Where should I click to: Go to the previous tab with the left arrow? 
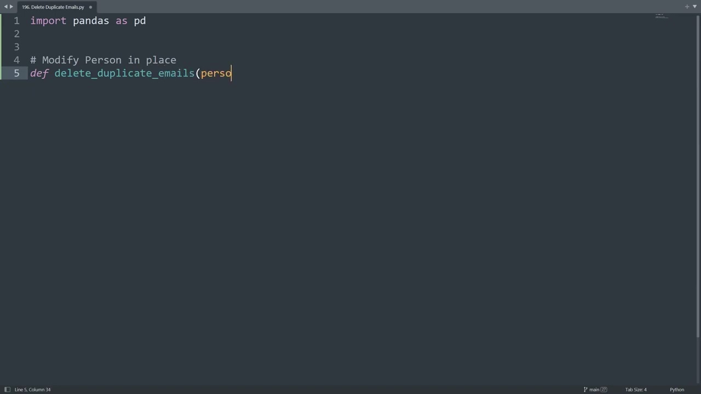click(x=5, y=7)
